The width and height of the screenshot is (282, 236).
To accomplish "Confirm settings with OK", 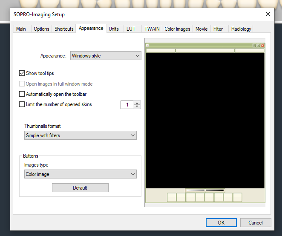I will [221, 223].
